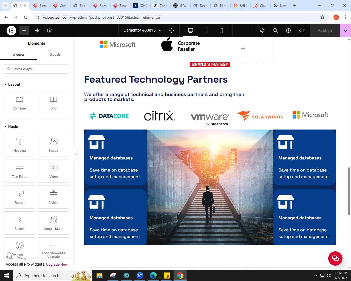Viewport: 351px width, 281px height.
Task: Click the DataCore partner logo
Action: pos(109,116)
